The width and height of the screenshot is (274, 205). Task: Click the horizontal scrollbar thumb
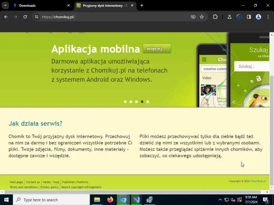tap(132, 192)
